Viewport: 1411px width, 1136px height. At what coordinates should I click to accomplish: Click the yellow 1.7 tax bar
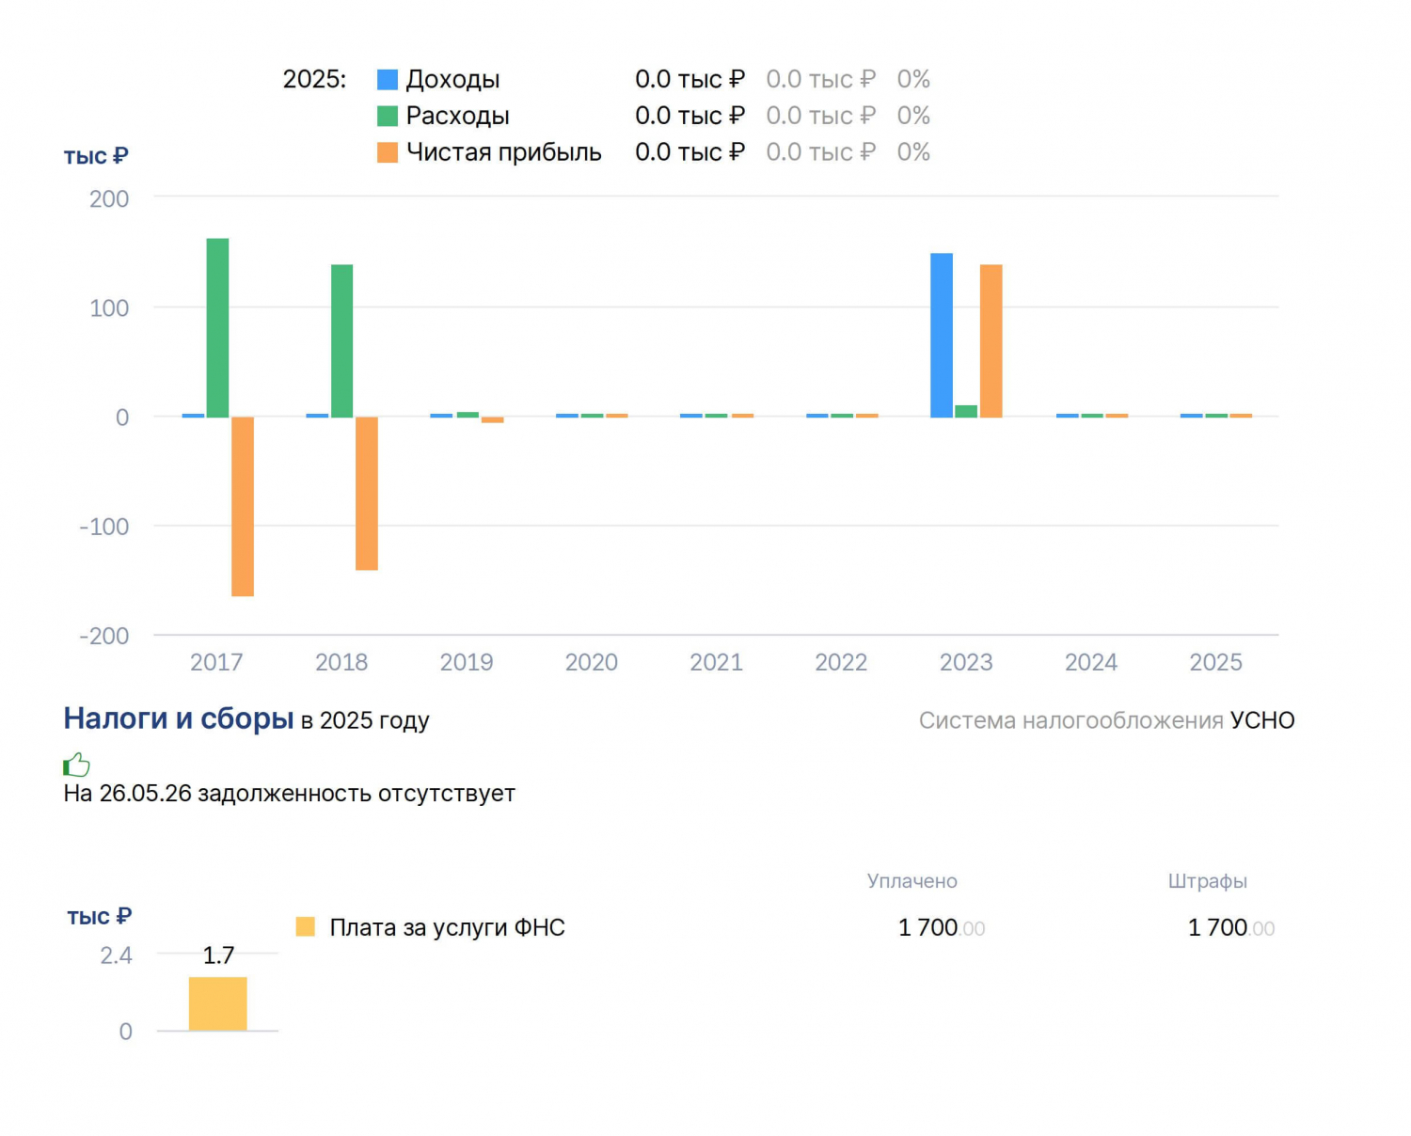pyautogui.click(x=218, y=1004)
